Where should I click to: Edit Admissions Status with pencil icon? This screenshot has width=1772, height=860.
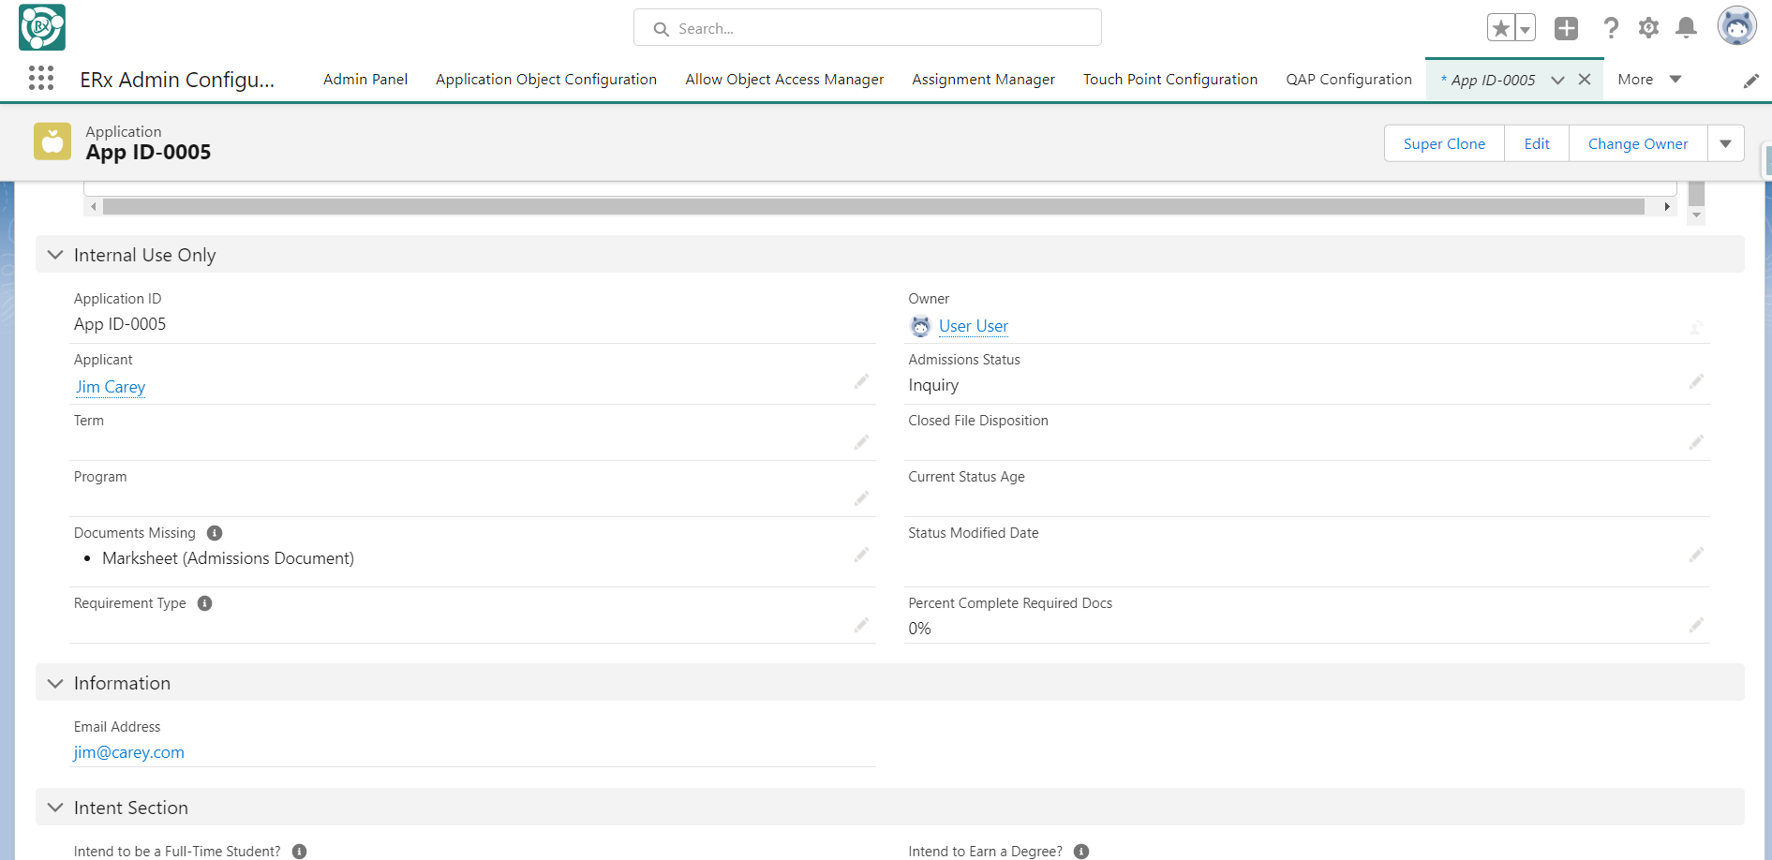pyautogui.click(x=1695, y=381)
